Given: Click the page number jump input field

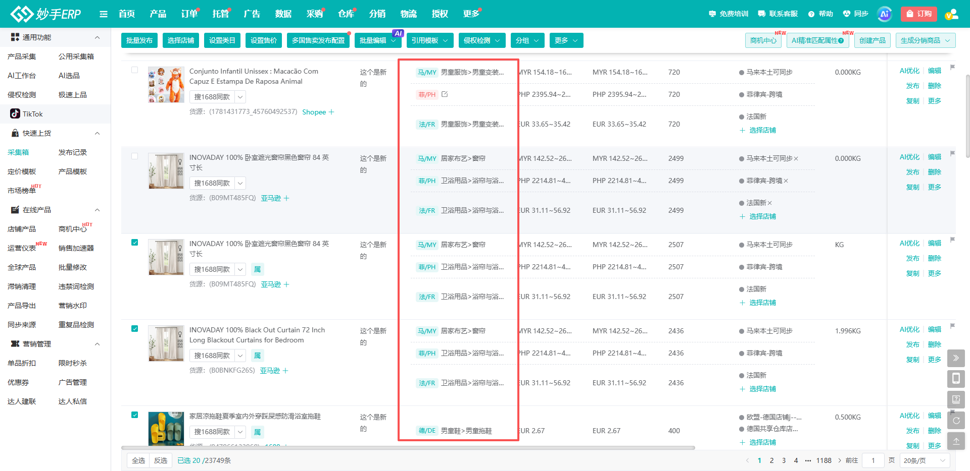Looking at the screenshot, I should [874, 460].
